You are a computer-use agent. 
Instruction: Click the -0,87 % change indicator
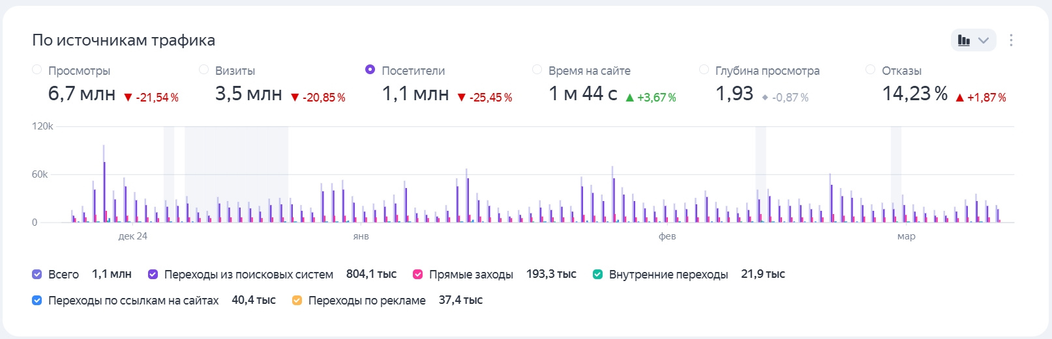click(x=785, y=98)
